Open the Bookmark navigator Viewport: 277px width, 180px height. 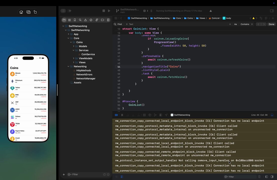pos(75,20)
